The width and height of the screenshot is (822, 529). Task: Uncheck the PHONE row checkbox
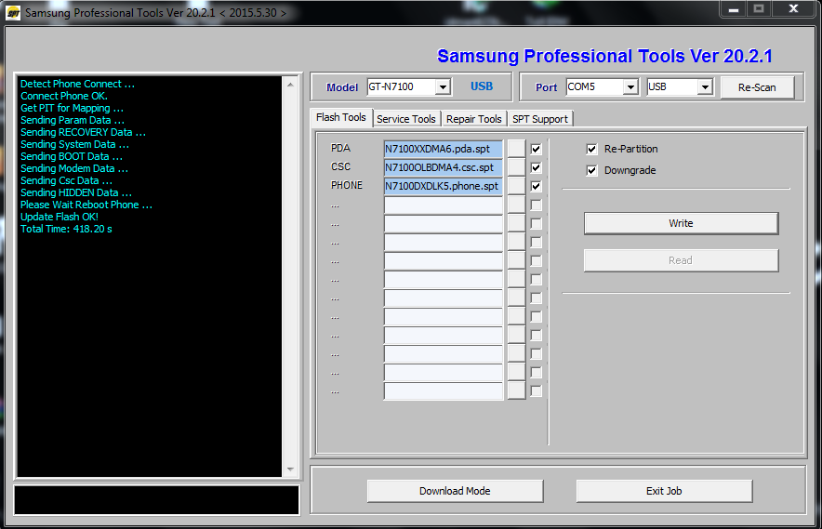click(x=536, y=186)
